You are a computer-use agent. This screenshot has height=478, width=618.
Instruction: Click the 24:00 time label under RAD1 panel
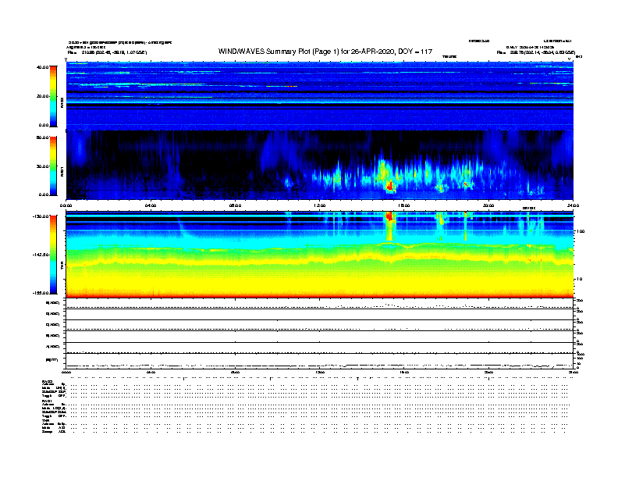573,205
